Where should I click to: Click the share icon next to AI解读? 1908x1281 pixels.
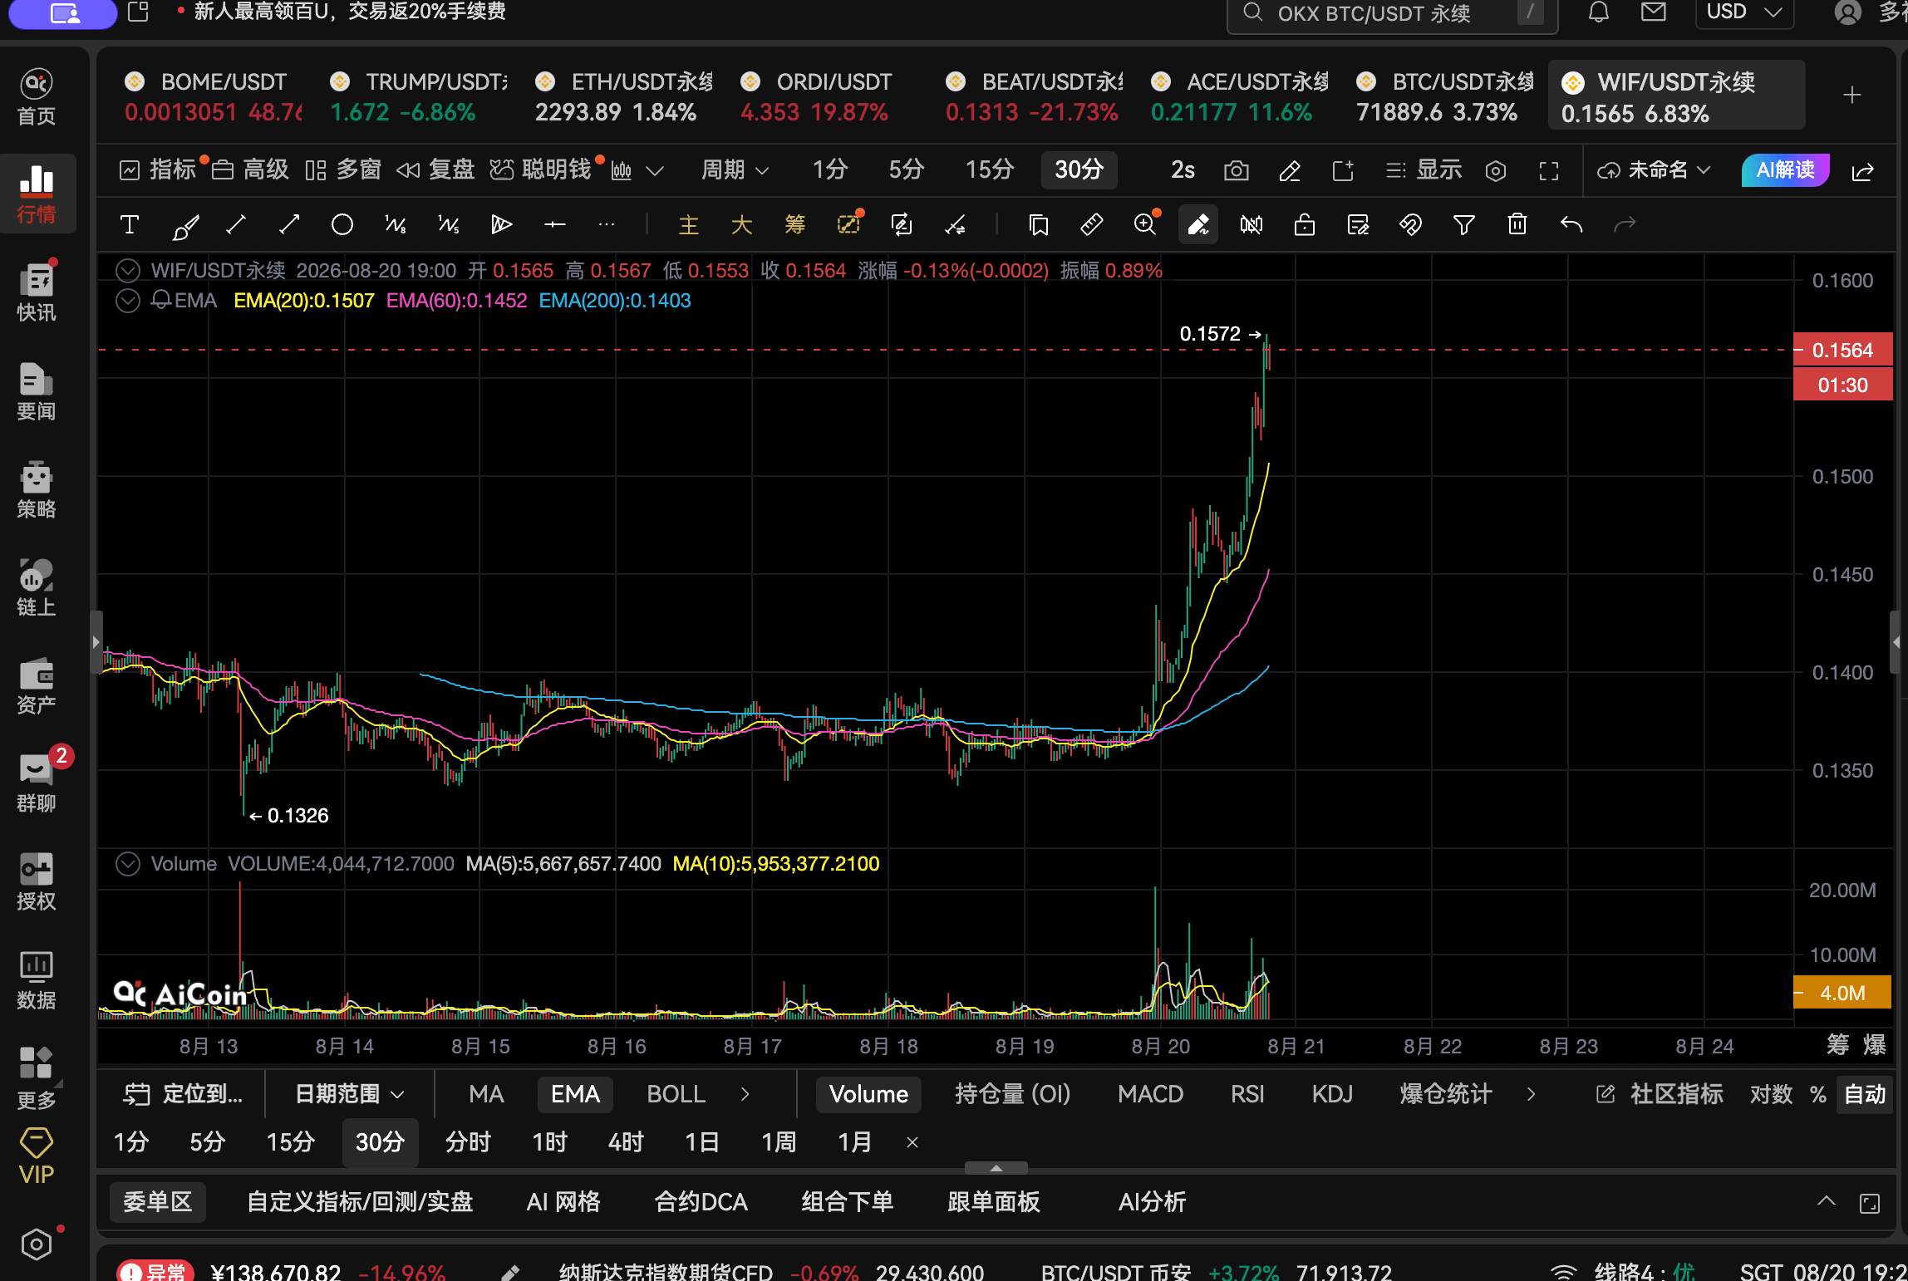[1863, 171]
